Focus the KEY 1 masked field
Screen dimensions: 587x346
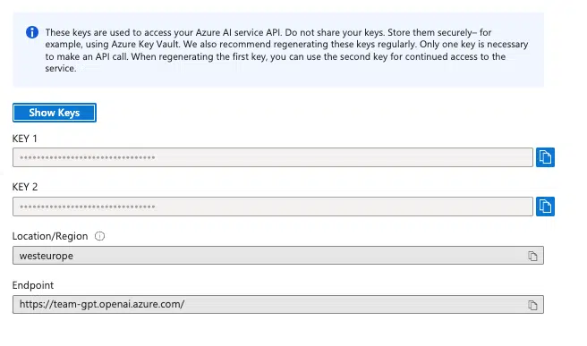point(273,157)
